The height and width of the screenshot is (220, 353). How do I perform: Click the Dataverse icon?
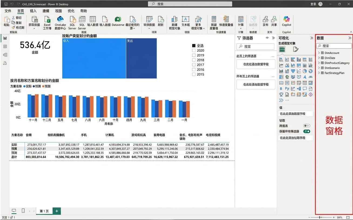point(118,19)
